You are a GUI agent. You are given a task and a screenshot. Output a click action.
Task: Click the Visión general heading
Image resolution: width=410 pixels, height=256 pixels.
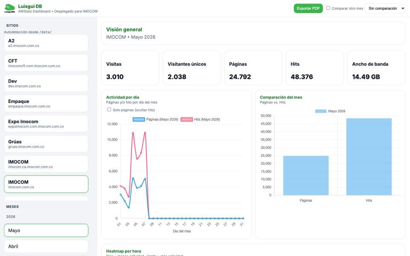[124, 29]
